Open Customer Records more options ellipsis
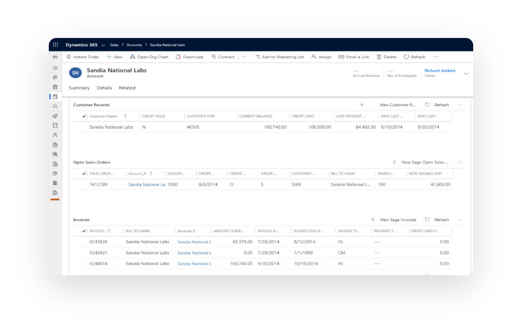This screenshot has width=522, height=335. (460, 105)
